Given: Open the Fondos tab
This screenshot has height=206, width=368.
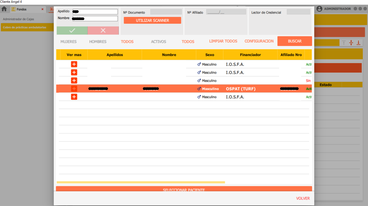Looking at the screenshot, I should [22, 9].
